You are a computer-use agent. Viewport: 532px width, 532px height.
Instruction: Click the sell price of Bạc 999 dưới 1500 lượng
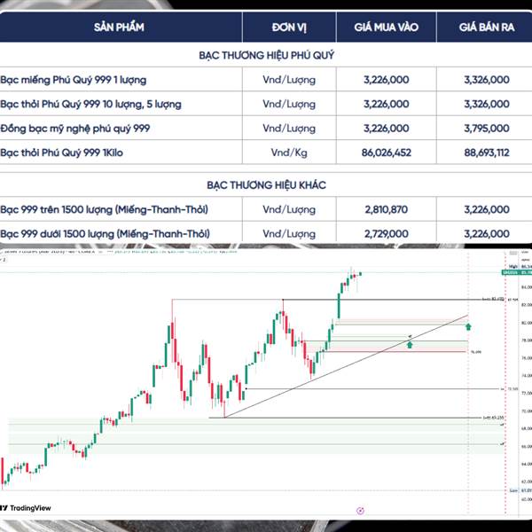pos(487,233)
